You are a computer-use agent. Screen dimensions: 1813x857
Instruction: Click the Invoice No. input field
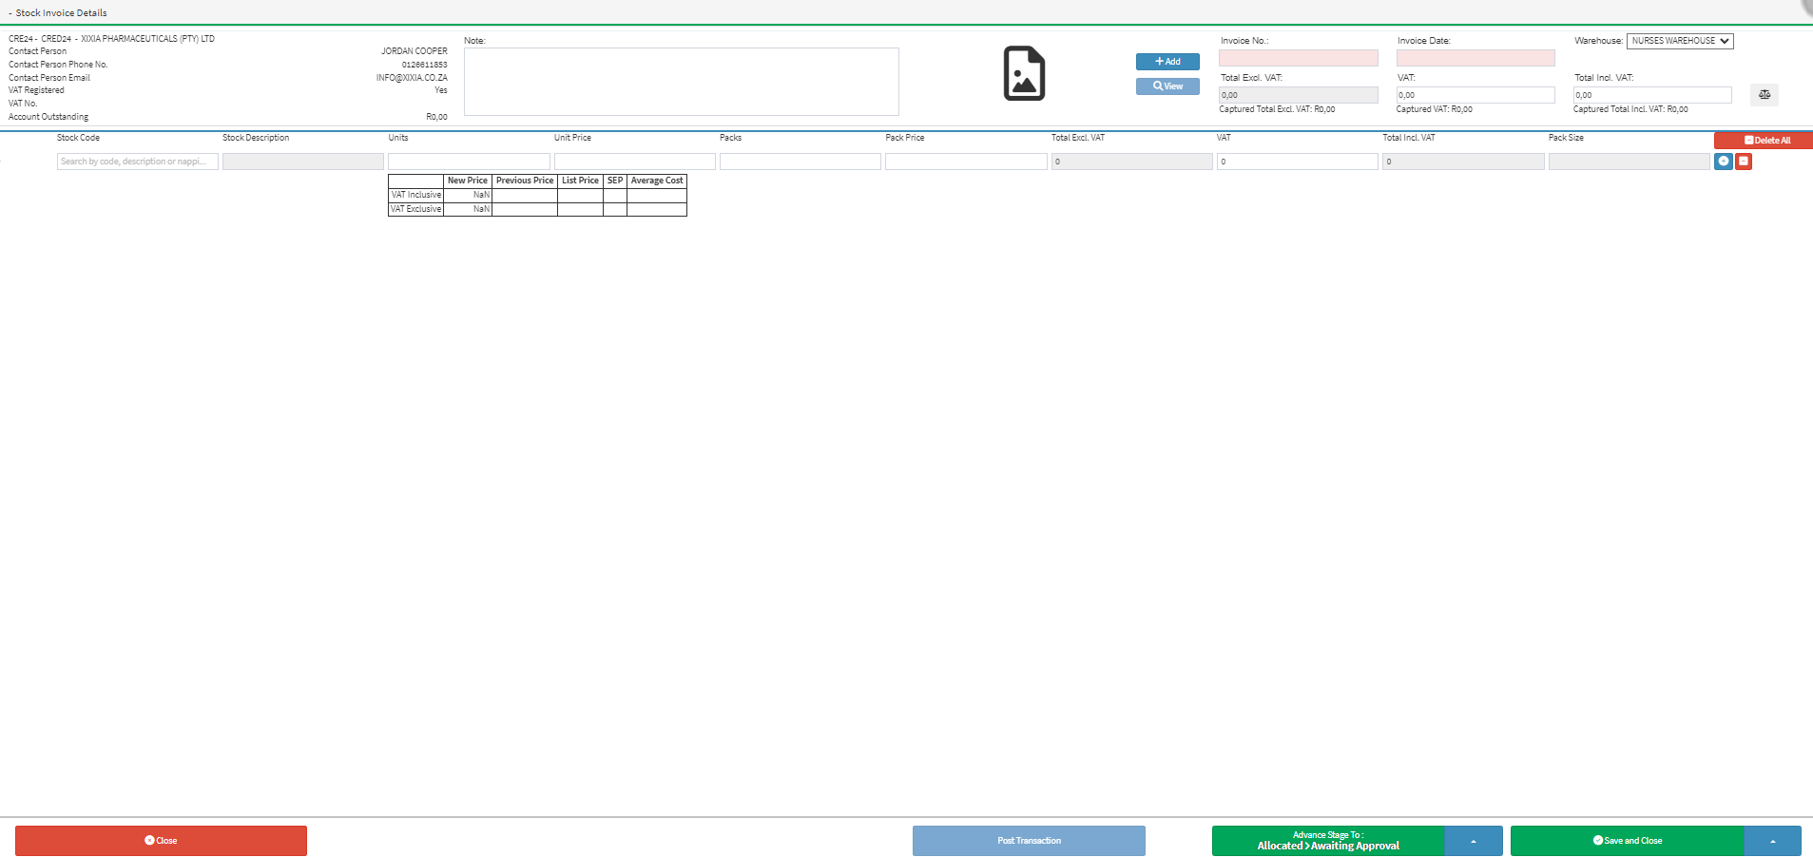(x=1299, y=58)
